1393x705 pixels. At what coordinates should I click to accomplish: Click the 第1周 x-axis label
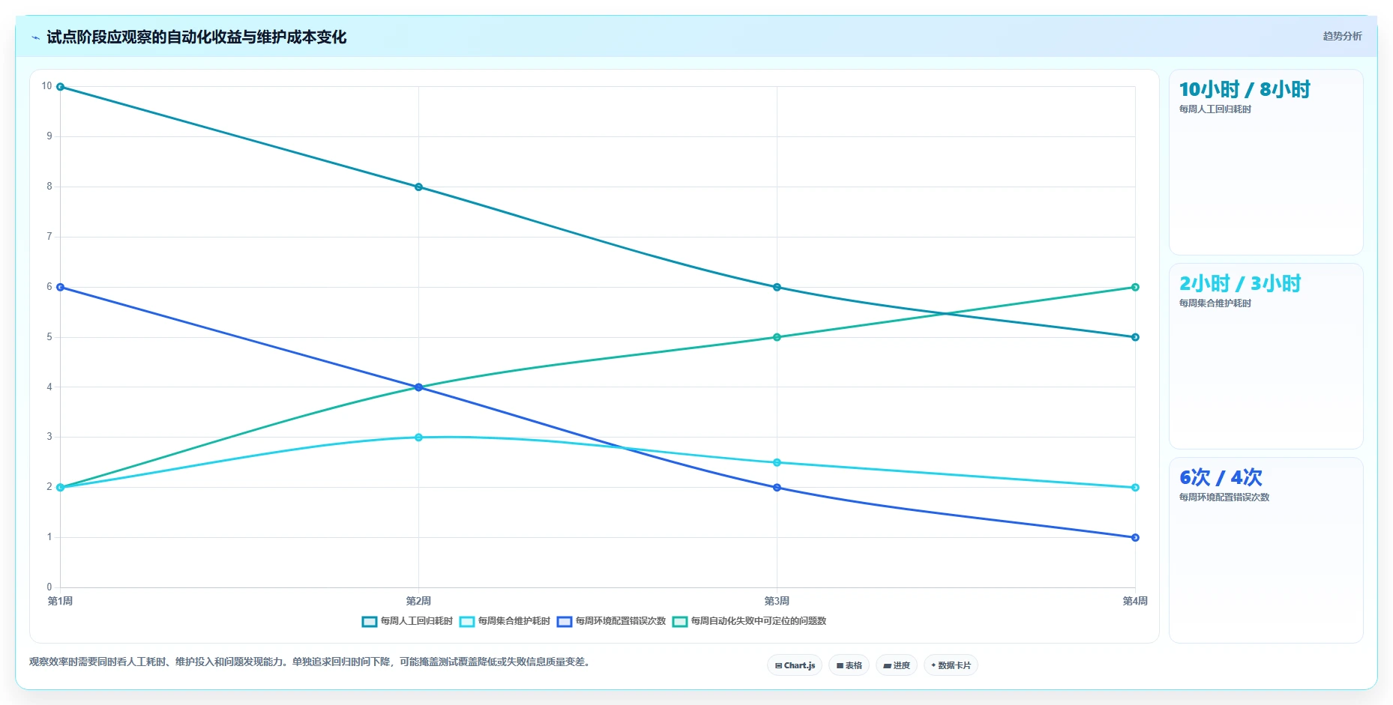60,601
